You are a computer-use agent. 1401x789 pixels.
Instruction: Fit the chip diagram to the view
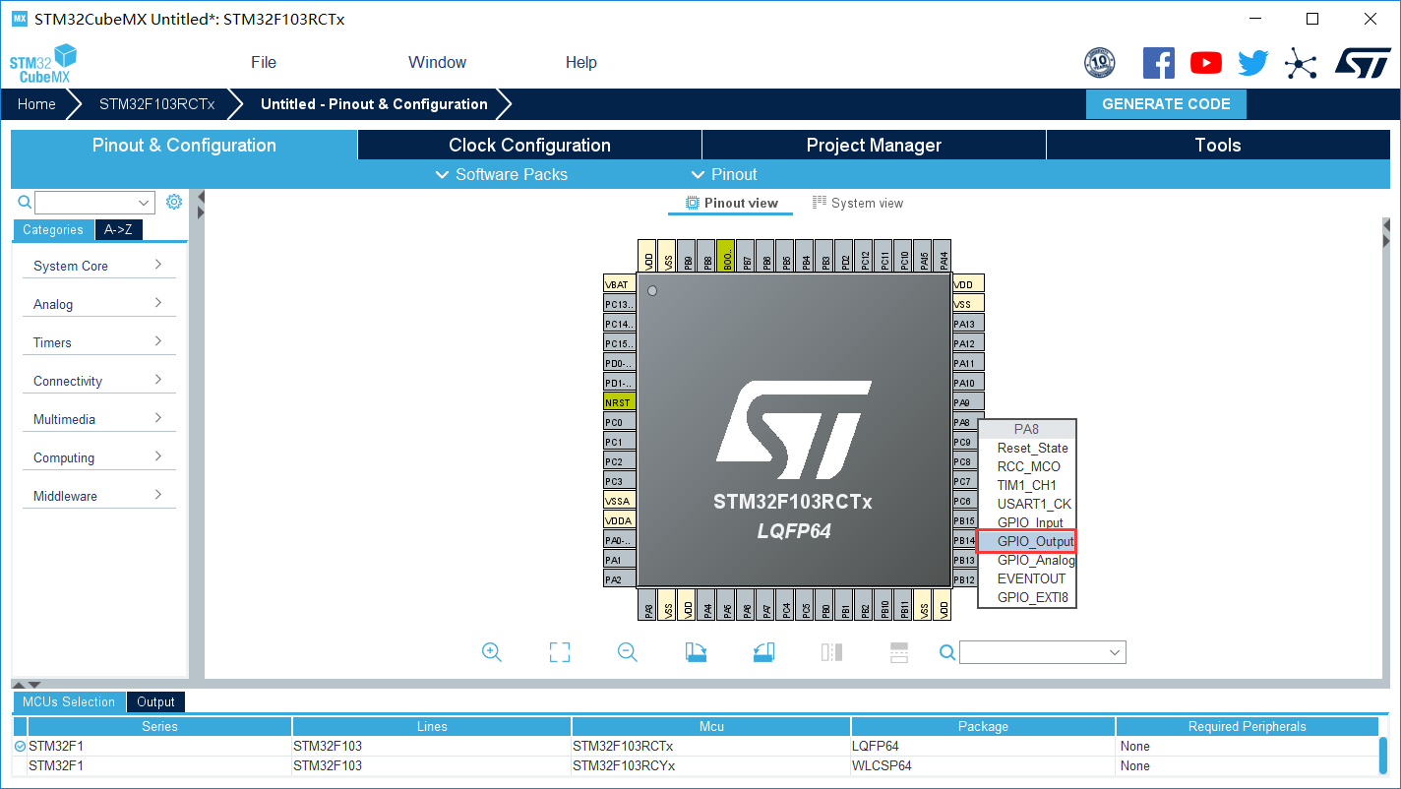[x=559, y=651]
